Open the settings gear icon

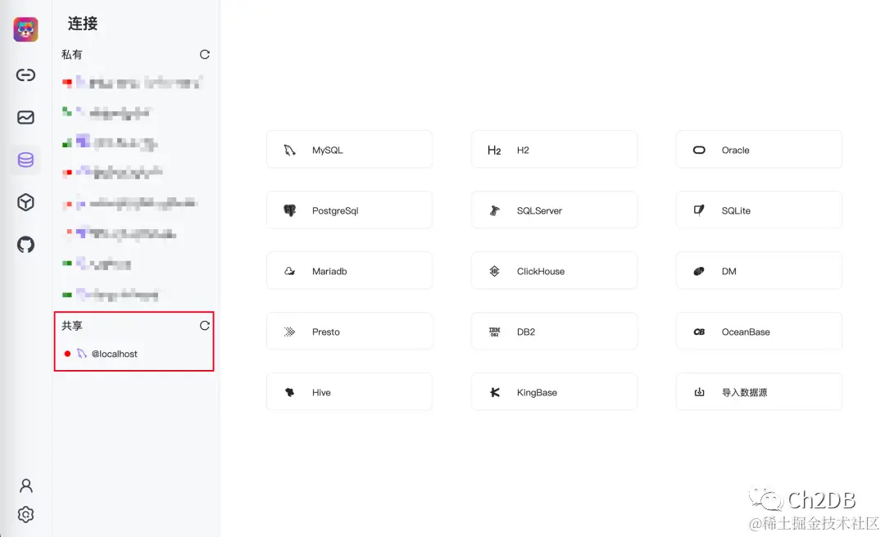[x=26, y=514]
